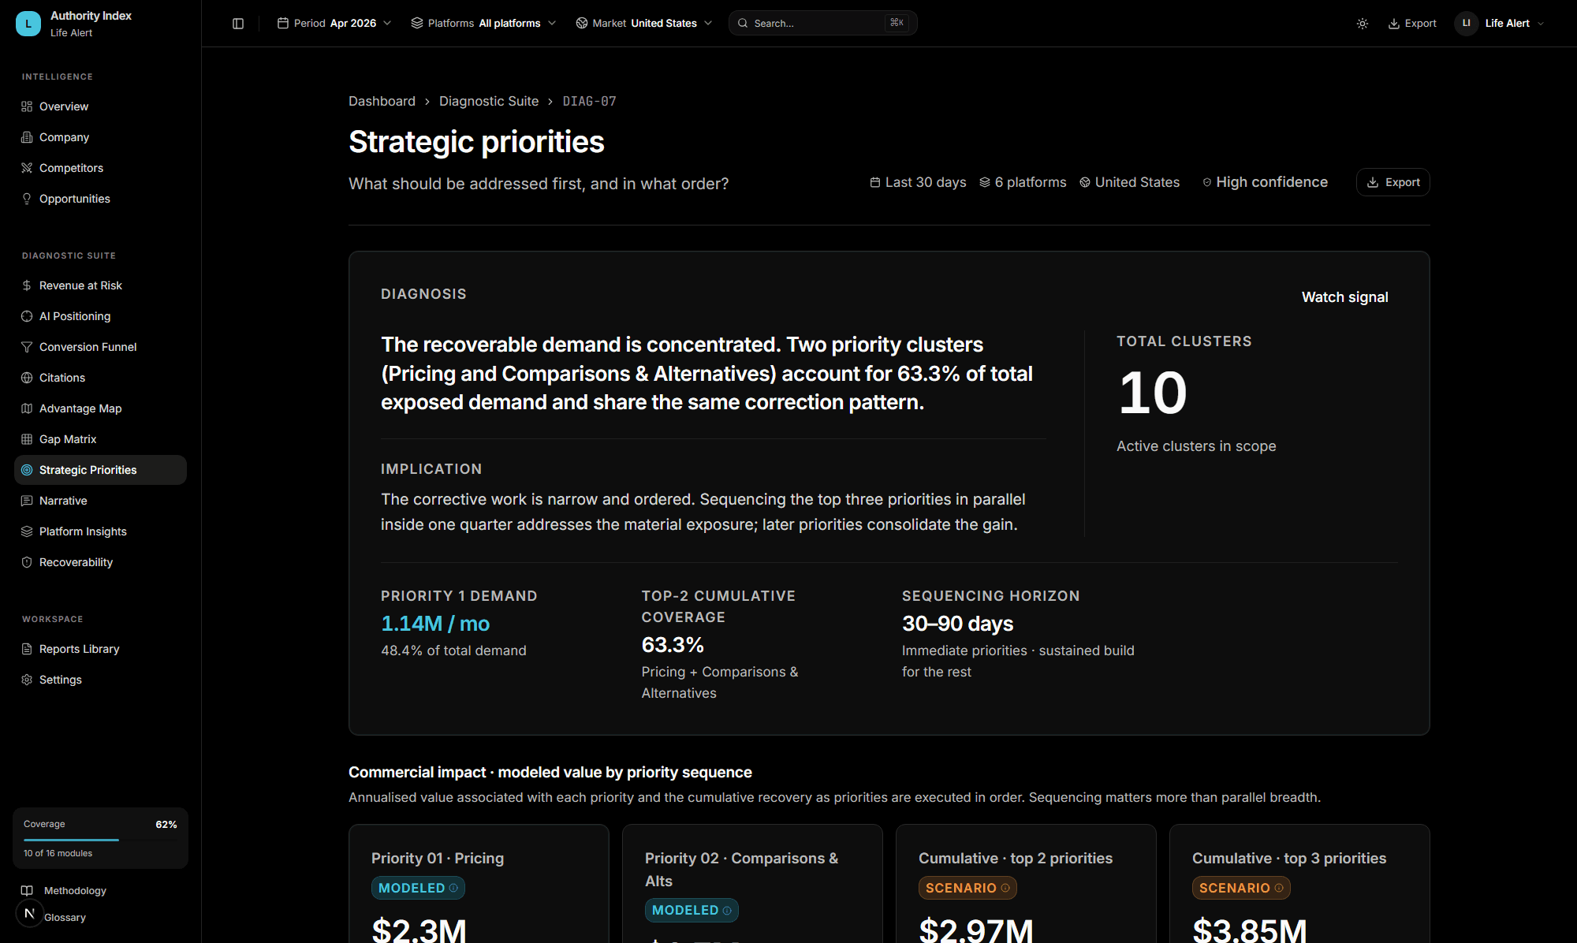The height and width of the screenshot is (943, 1577).
Task: Follow the Diagnostic Suite breadcrumb link
Action: point(489,101)
